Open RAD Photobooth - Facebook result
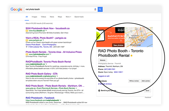Viewport: 169px width, 111px height. pyautogui.click(x=40, y=98)
